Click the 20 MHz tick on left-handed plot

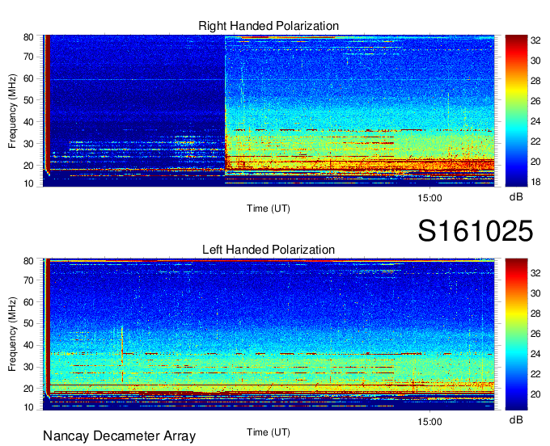pyautogui.click(x=28, y=389)
